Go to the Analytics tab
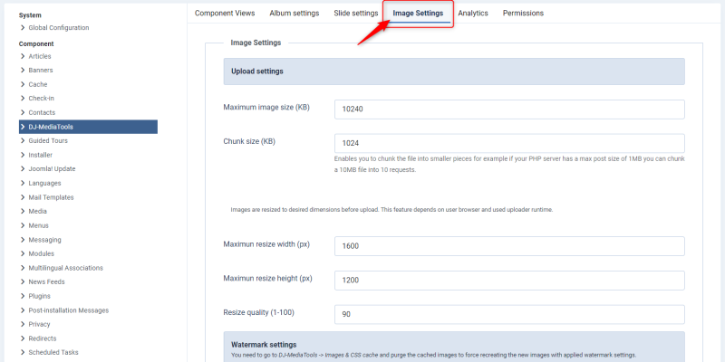The width and height of the screenshot is (725, 362). pos(473,13)
